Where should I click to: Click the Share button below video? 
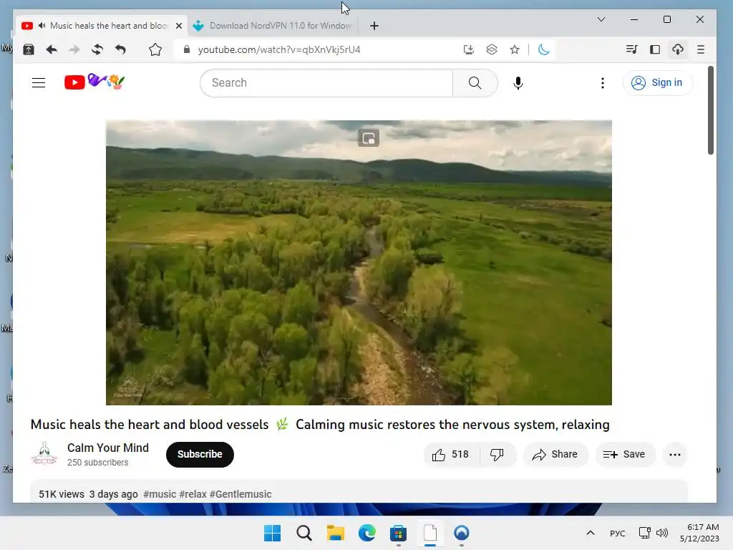coord(555,455)
